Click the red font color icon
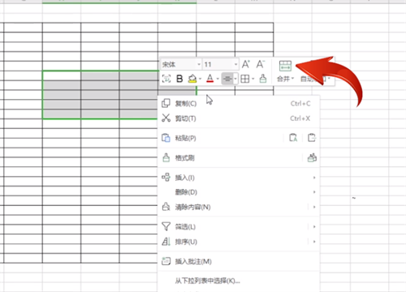The image size is (406, 292). pyautogui.click(x=209, y=79)
